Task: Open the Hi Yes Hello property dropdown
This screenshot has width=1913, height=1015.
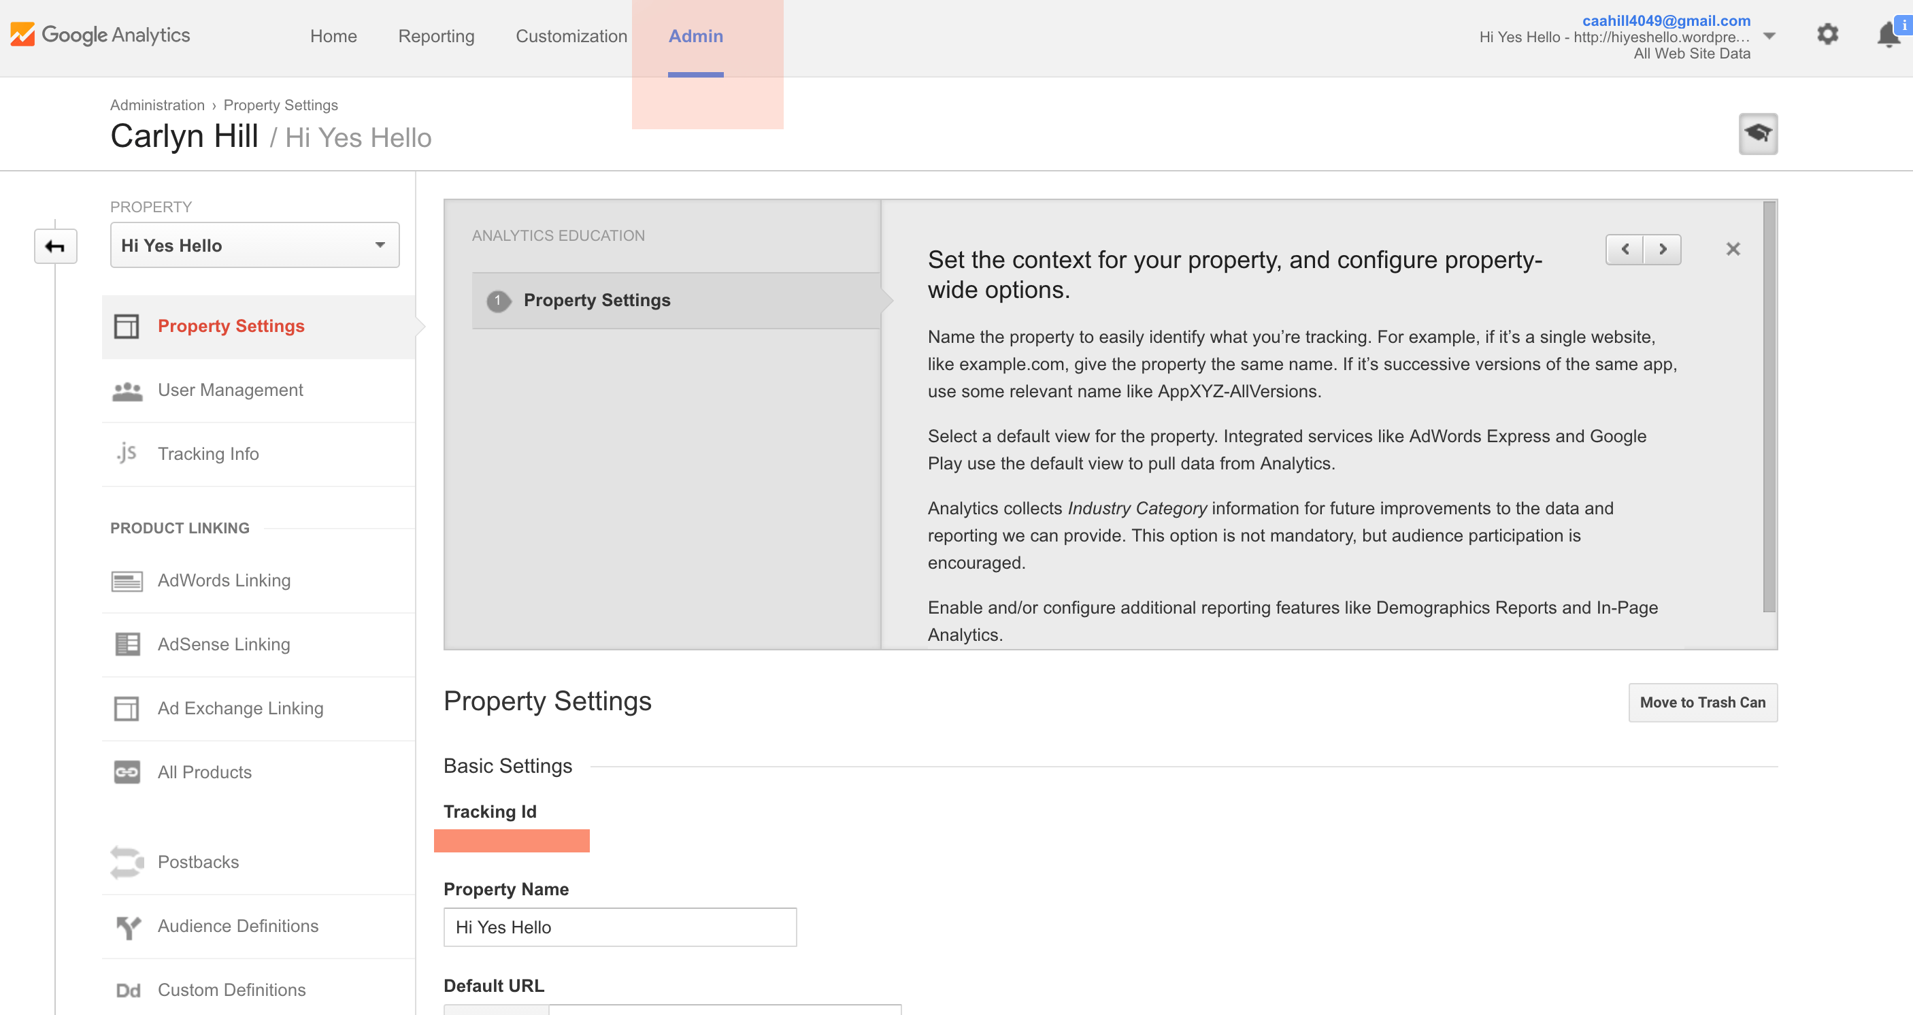Action: 254,245
